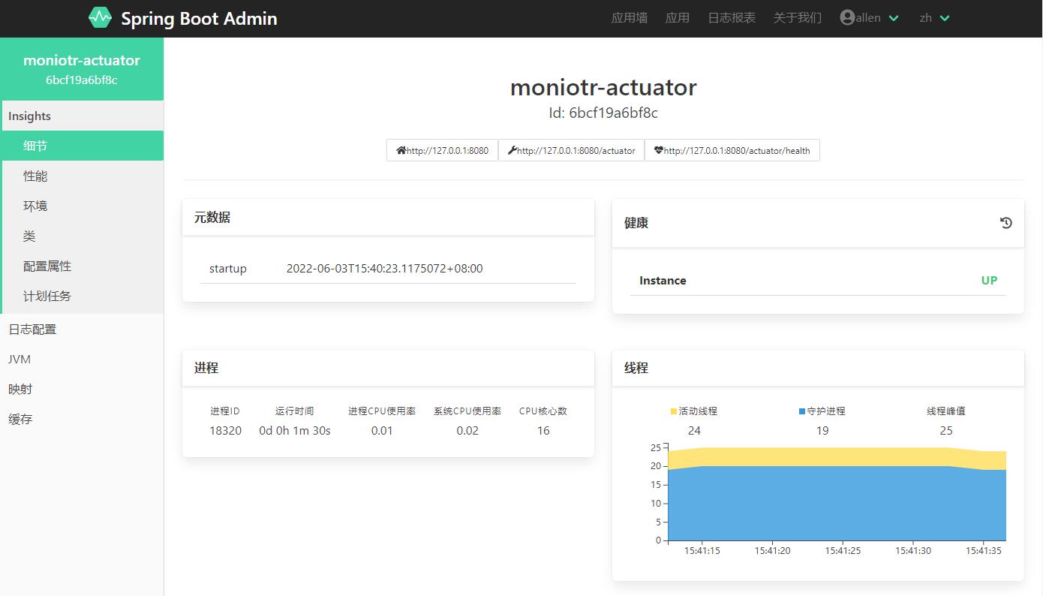Click the 线程 card header
Viewport: 1043px width, 596px height.
pyautogui.click(x=818, y=368)
